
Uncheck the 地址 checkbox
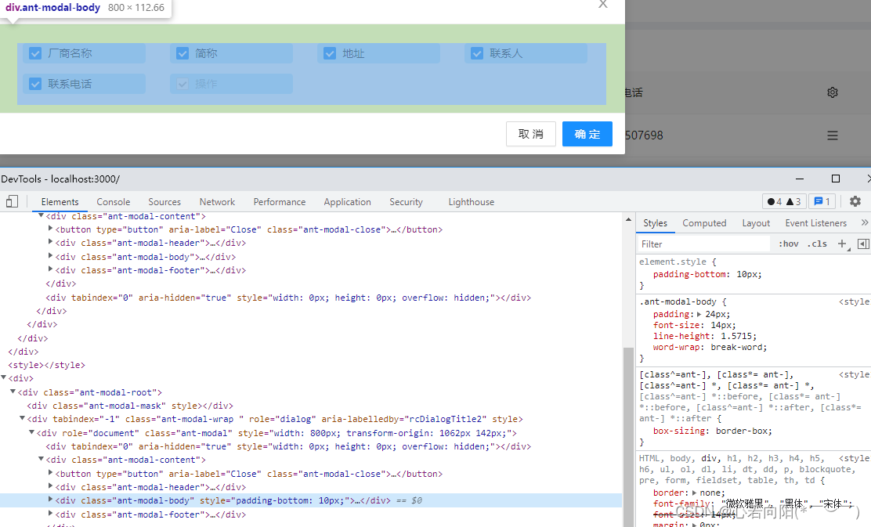[330, 53]
